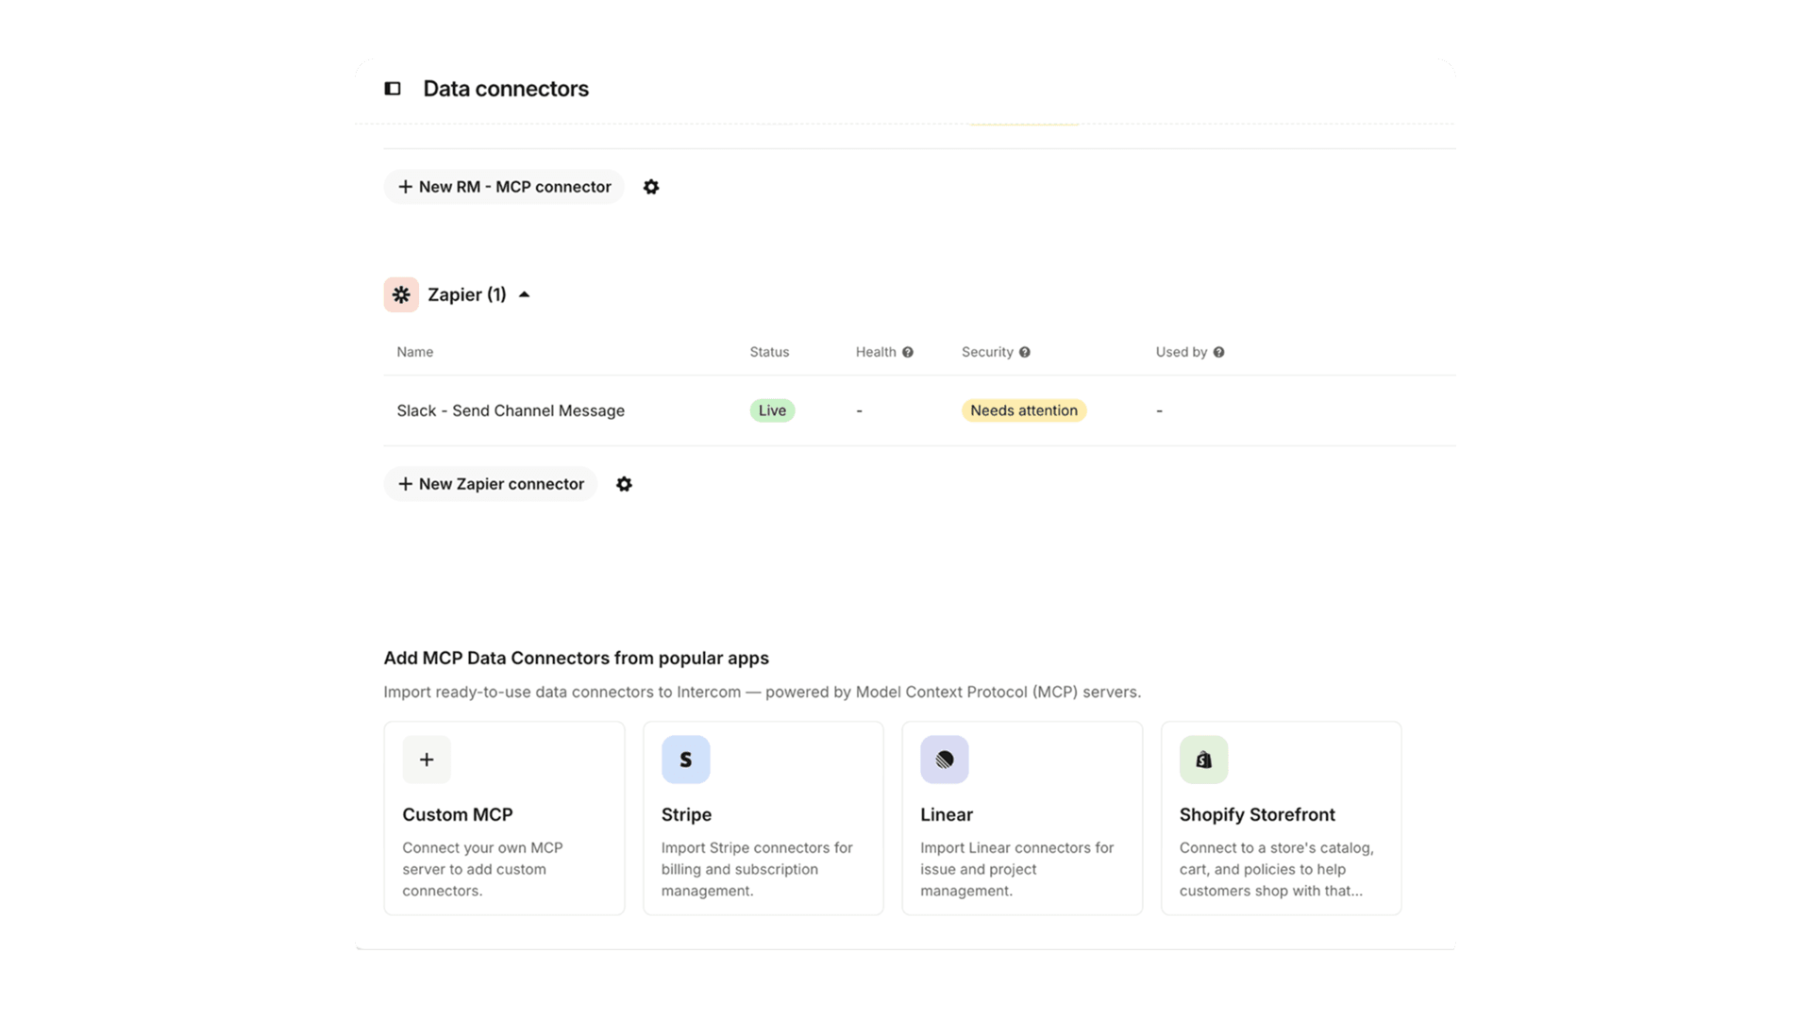This screenshot has width=1812, height=1019.
Task: Click the Custom MCP plus icon
Action: 427,760
